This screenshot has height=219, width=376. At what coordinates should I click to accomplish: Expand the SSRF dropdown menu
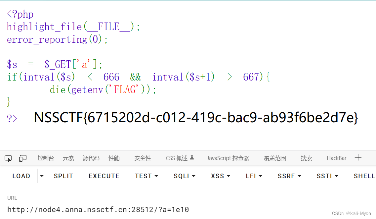click(289, 176)
